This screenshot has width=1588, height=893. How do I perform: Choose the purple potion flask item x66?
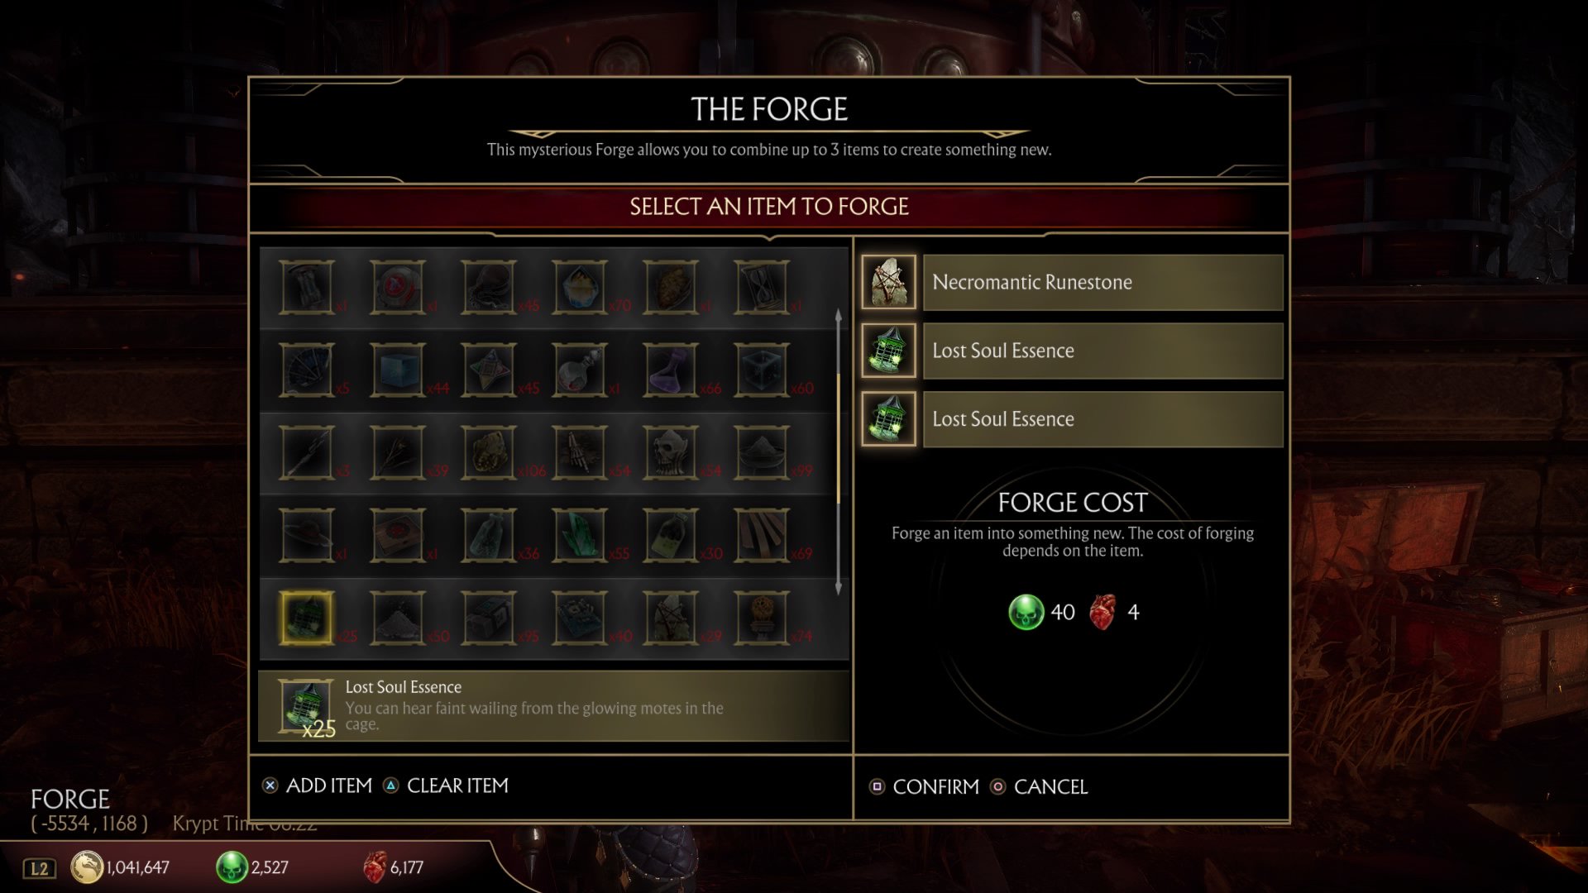tap(671, 370)
